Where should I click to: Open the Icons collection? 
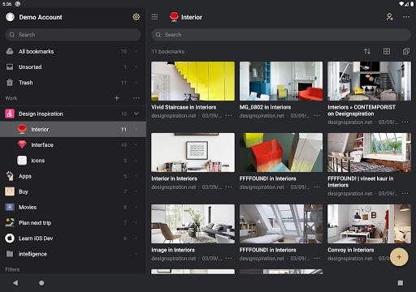point(73,161)
